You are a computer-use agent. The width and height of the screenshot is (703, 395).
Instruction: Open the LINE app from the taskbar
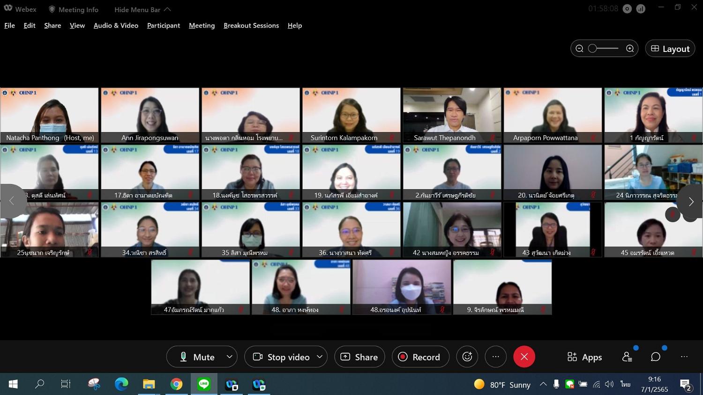(204, 384)
